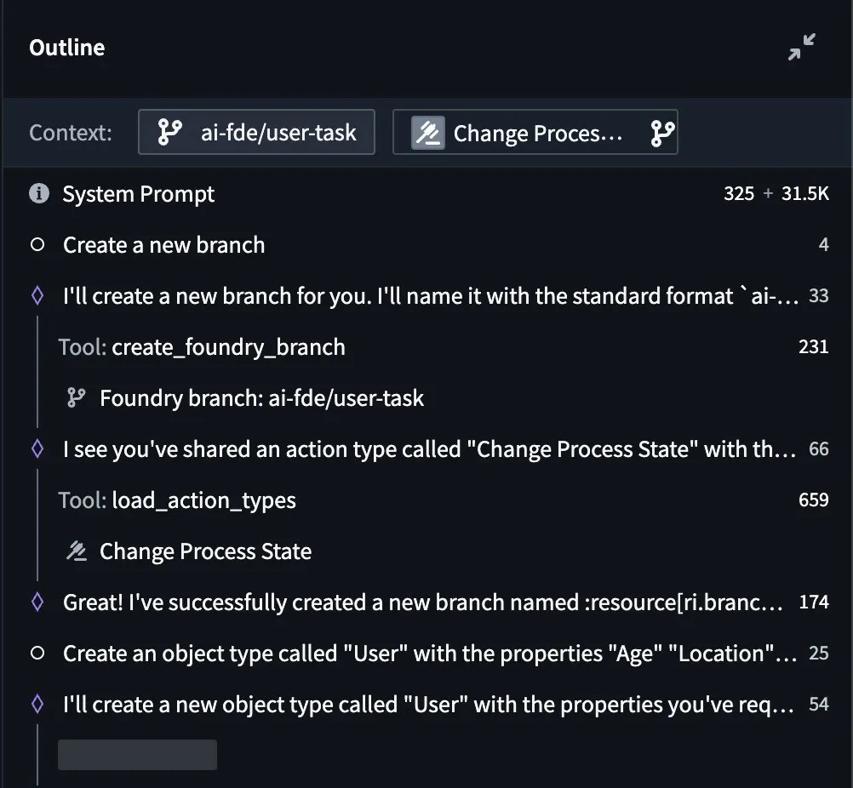This screenshot has width=853, height=788.
Task: Click circle marker beside Create a new branch
Action: tap(37, 245)
